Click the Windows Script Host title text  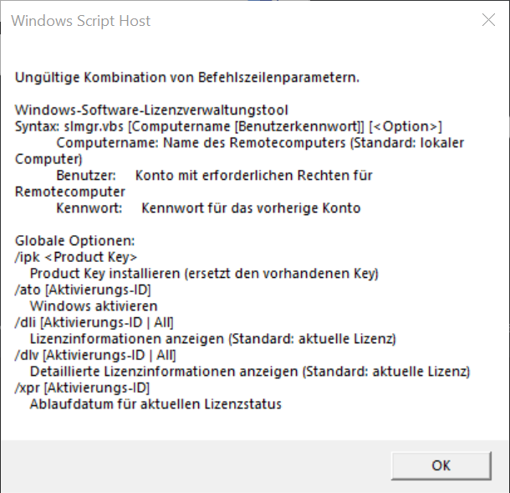click(80, 21)
